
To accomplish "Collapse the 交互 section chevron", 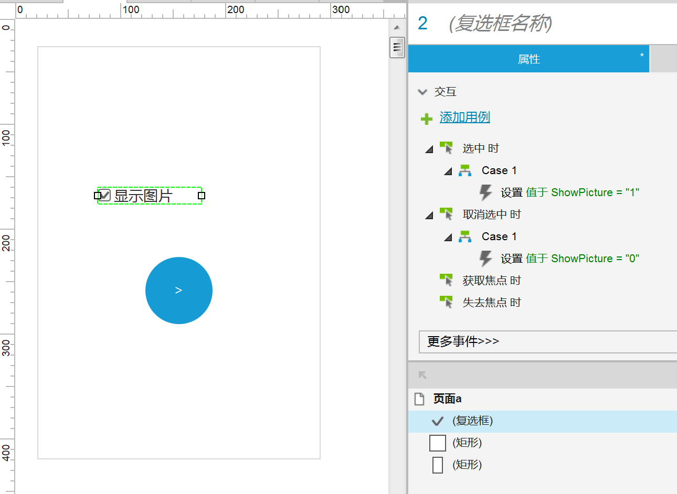I will (x=422, y=92).
